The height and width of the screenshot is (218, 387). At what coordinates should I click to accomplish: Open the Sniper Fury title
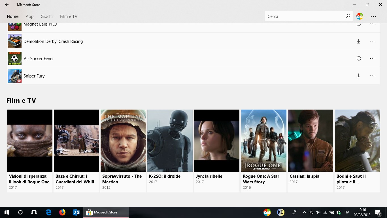pos(34,76)
